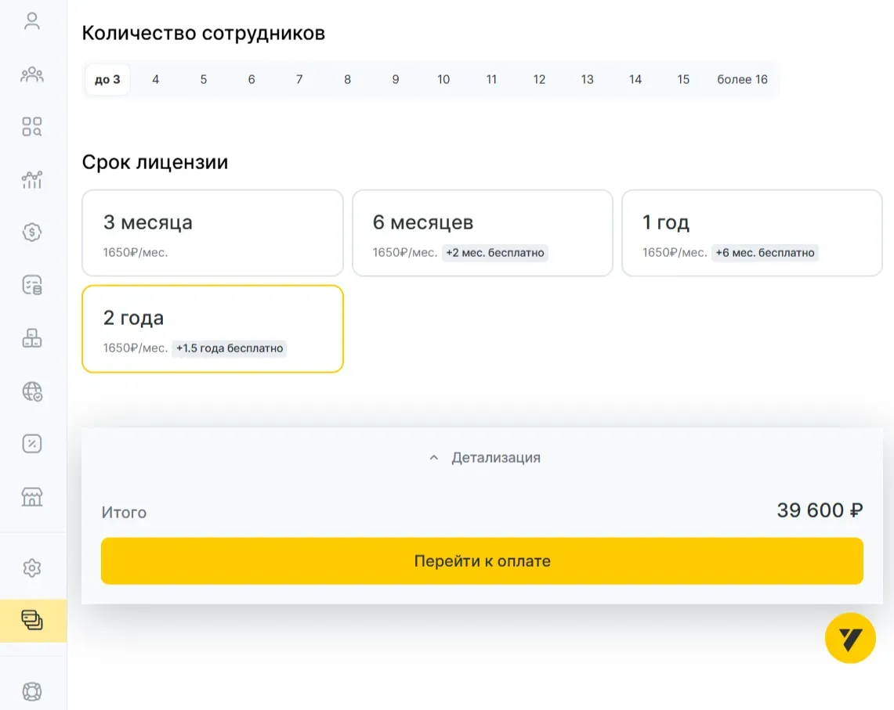Select the более 16 employees option
The width and height of the screenshot is (894, 710).
coord(742,79)
